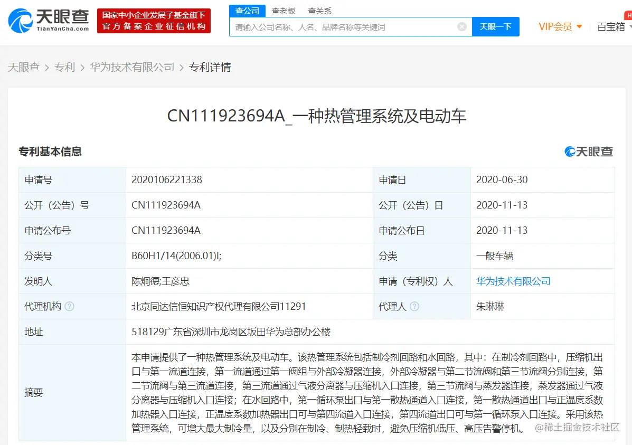632x445 pixels.
Task: Switch to 查老板 search tab
Action: coord(284,11)
